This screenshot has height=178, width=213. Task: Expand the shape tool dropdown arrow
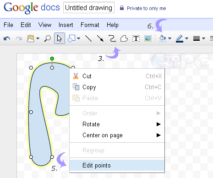point(78,38)
